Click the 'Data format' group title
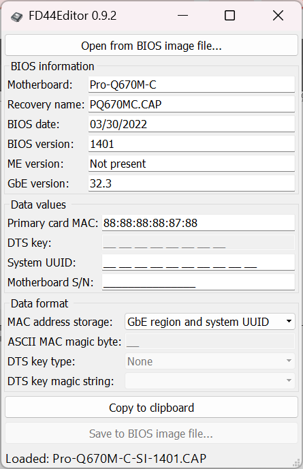 pos(39,303)
